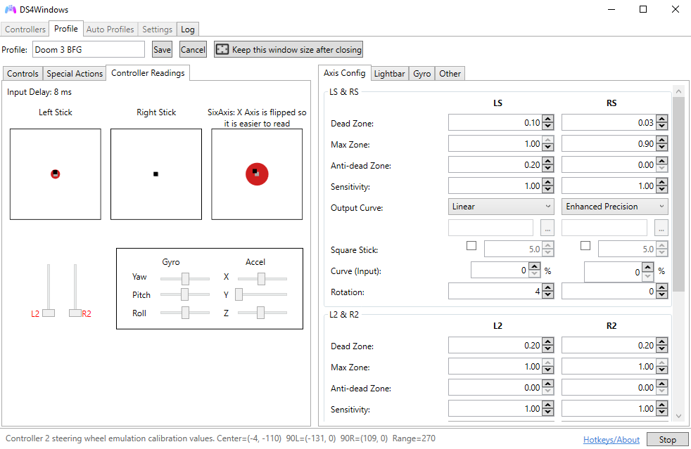Switch to the Lightbar tab

coord(389,72)
